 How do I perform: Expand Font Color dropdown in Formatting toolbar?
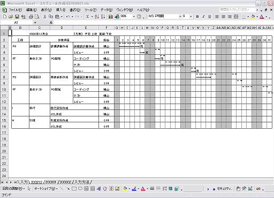266,17
